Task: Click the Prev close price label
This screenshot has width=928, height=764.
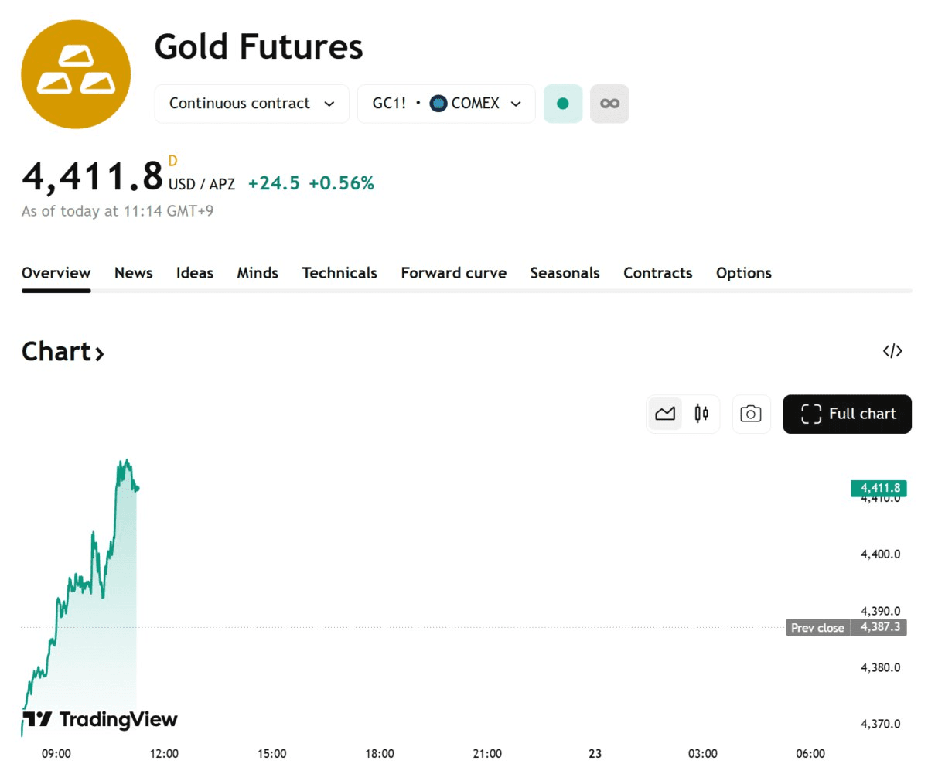Action: coord(817,627)
